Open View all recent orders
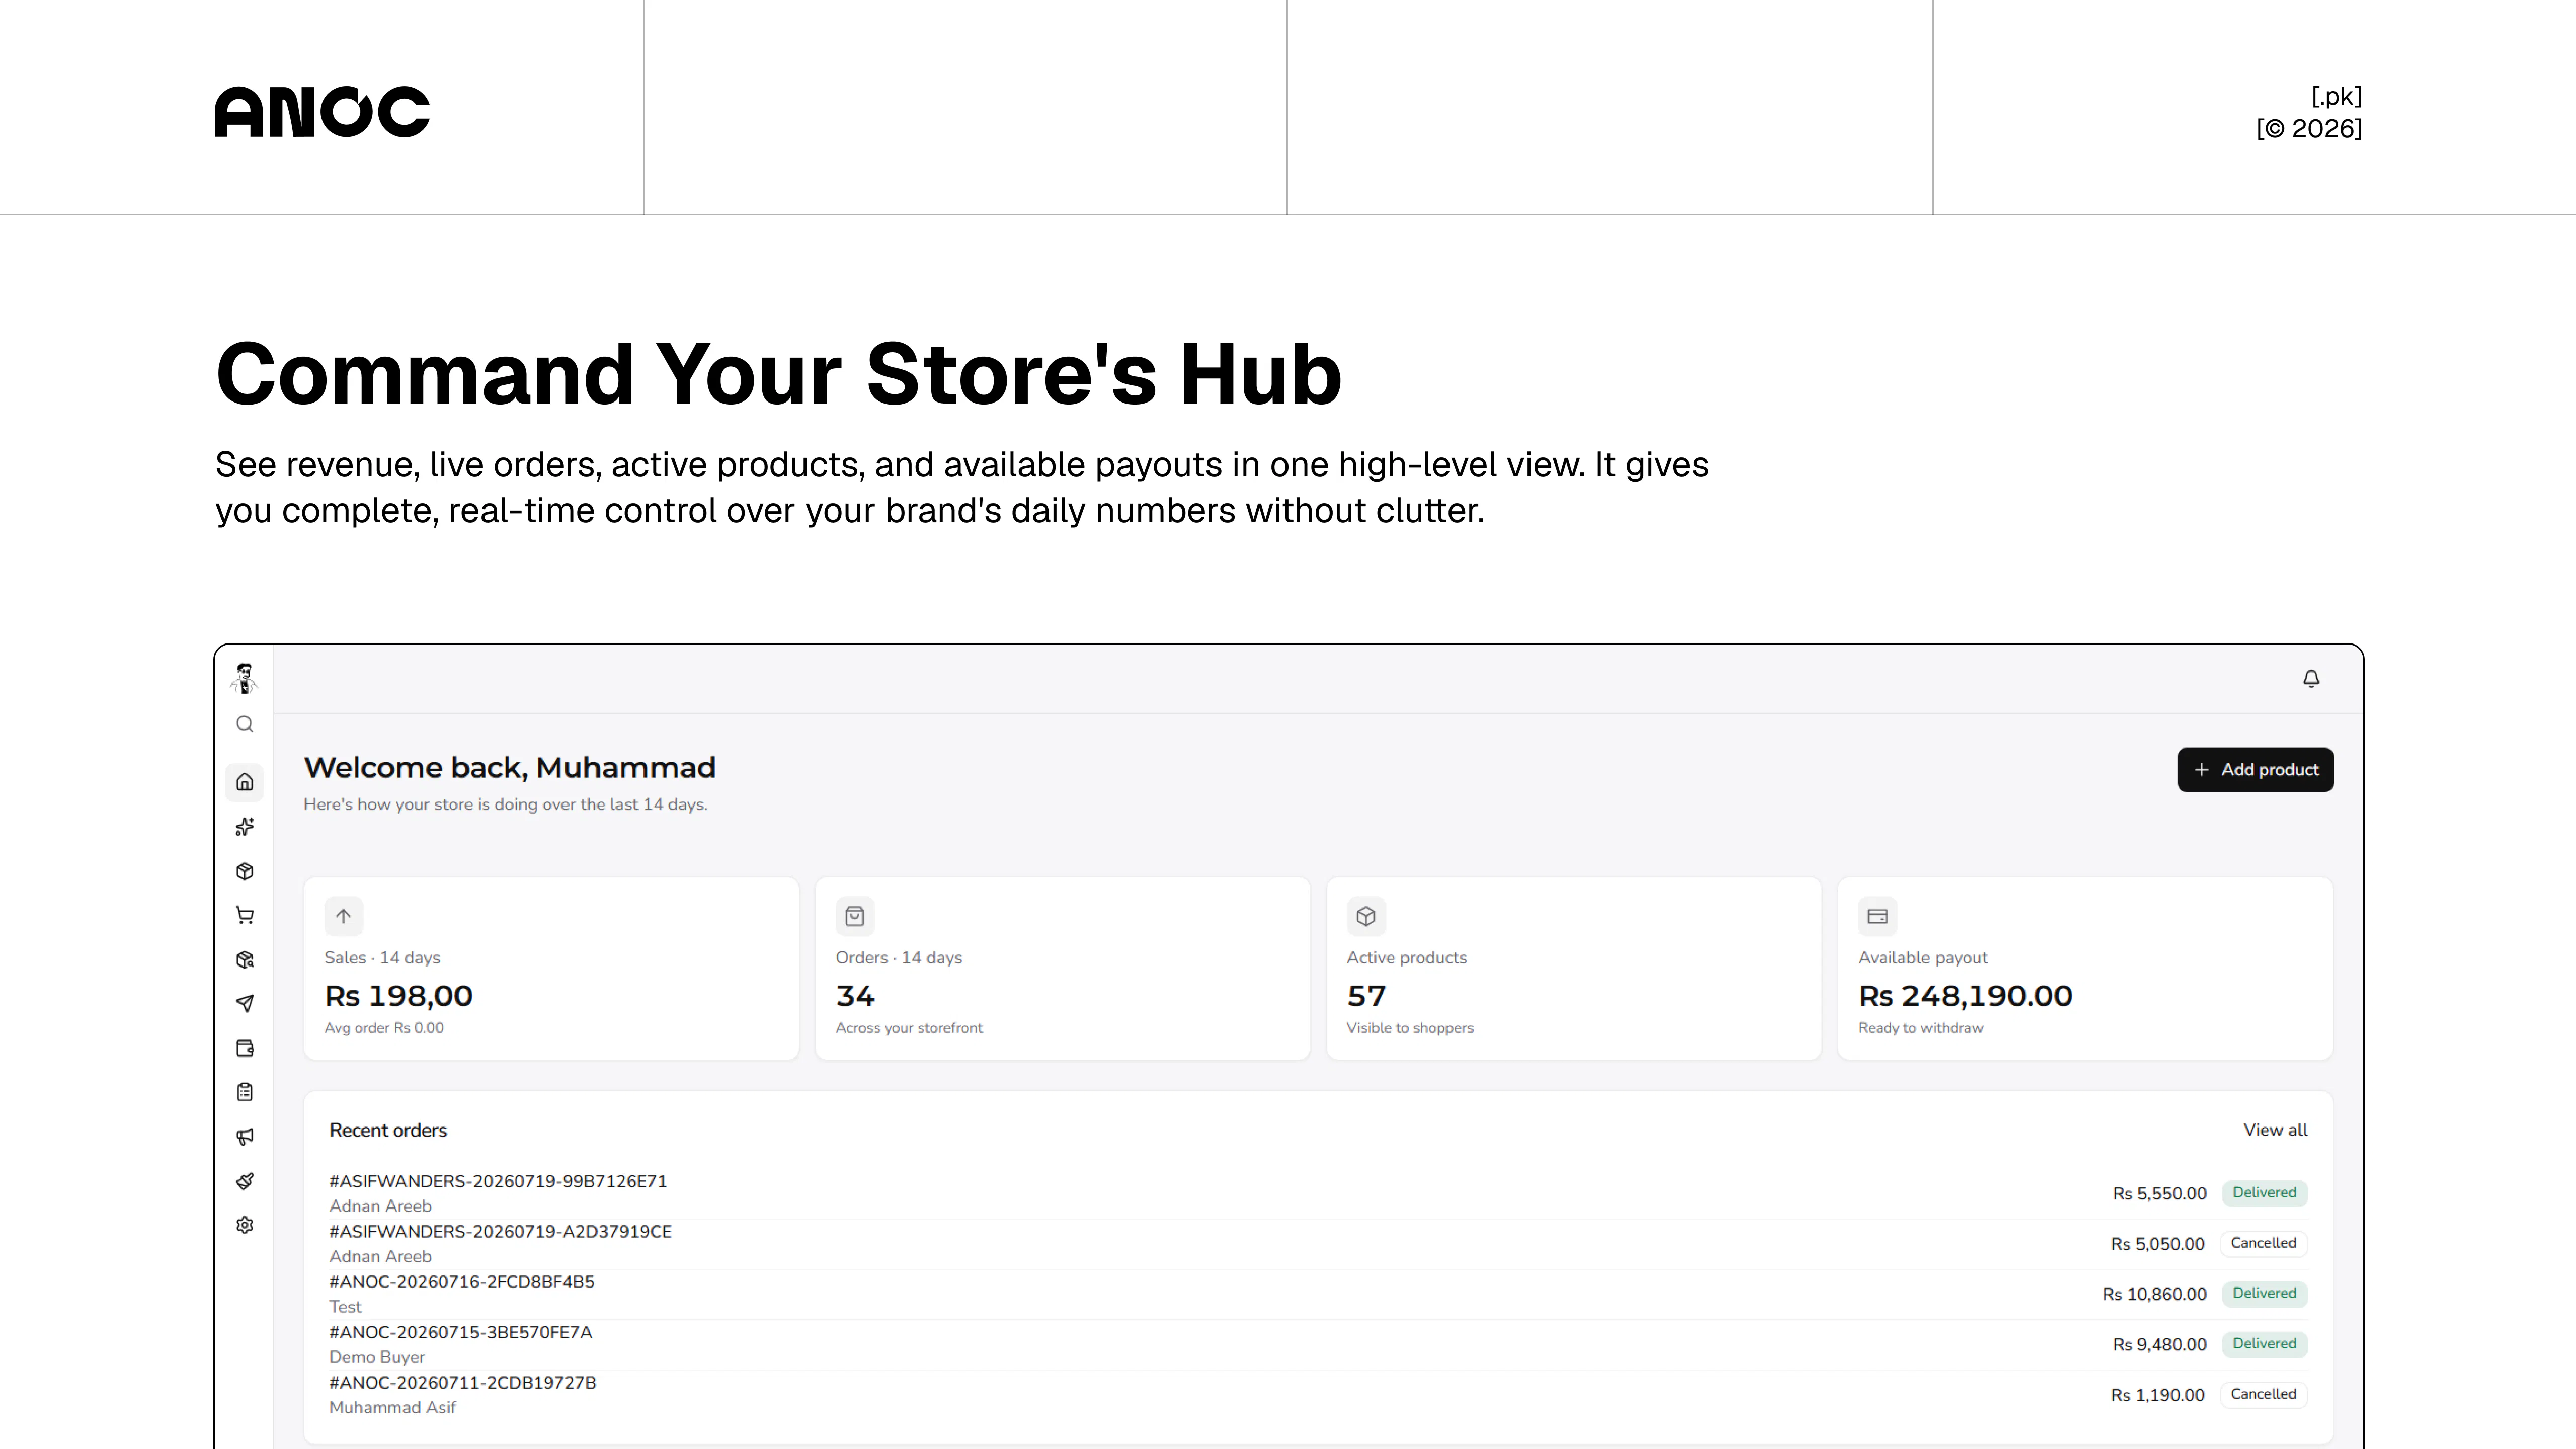 click(x=2275, y=1130)
